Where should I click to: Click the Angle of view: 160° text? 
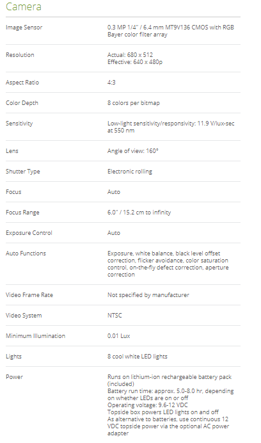click(133, 151)
